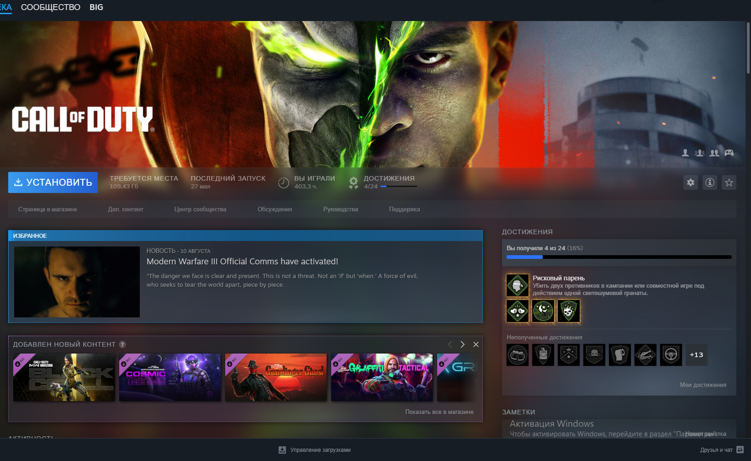Screen dimensions: 751x461
Task: Click Вы получили 4 из 24 text
Action: click(536, 248)
